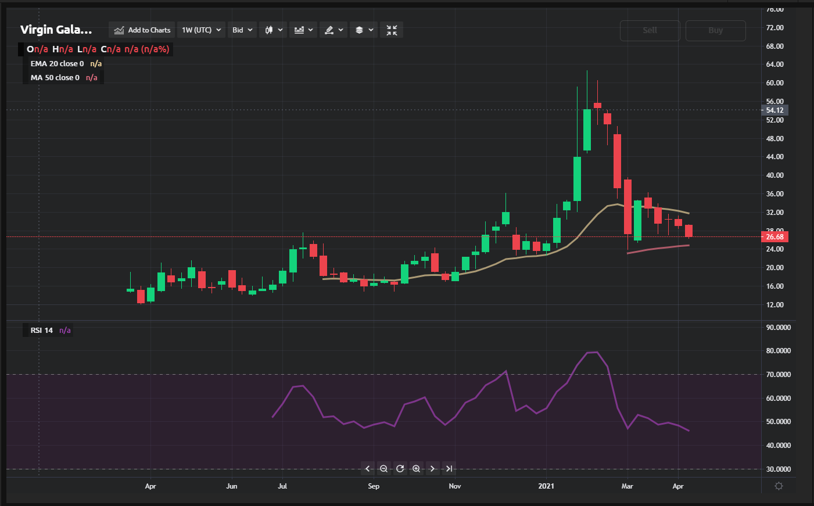Viewport: 814px width, 506px height.
Task: Click the 2021 label on time axis
Action: tap(546, 486)
